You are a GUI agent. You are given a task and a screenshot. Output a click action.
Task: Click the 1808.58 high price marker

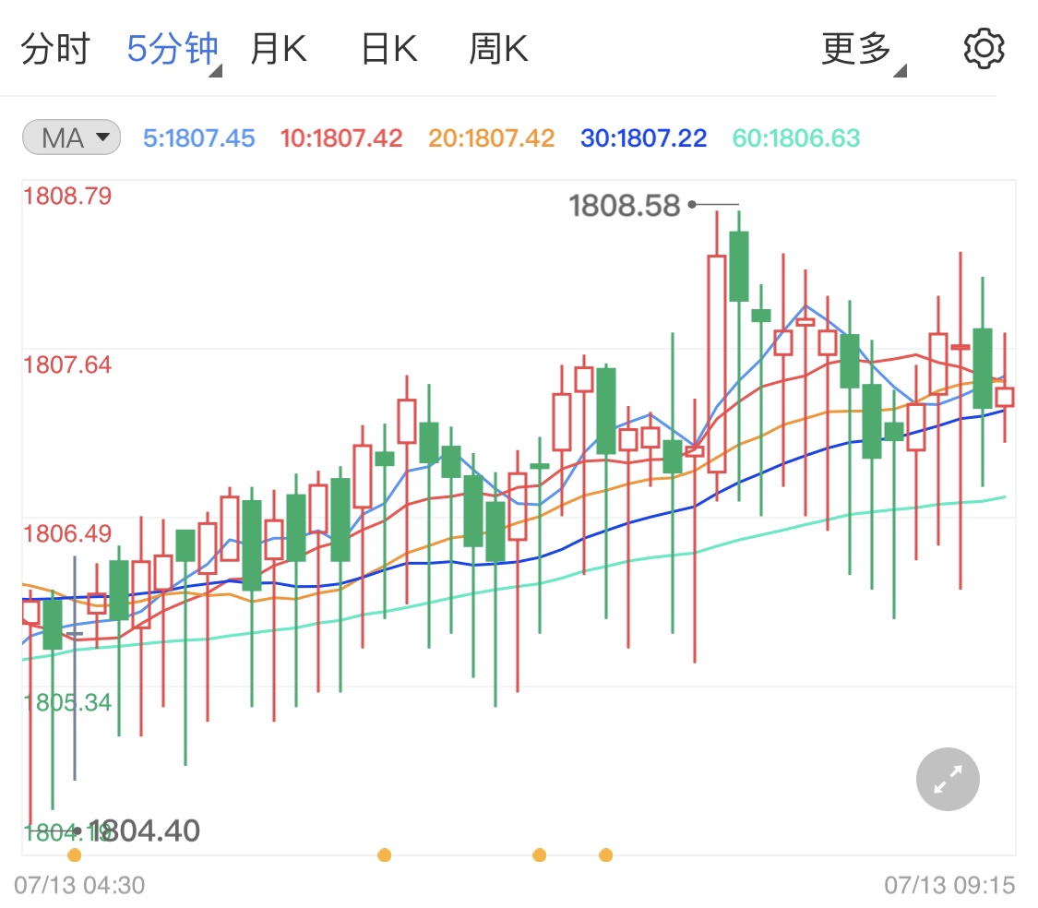625,205
